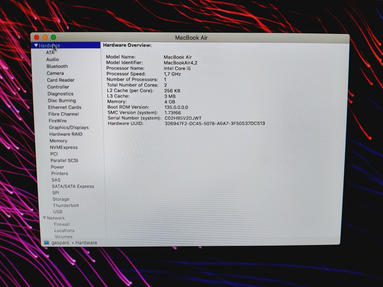Image resolution: width=383 pixels, height=287 pixels.
Task: Open Memory in the sidebar list
Action: 58,141
